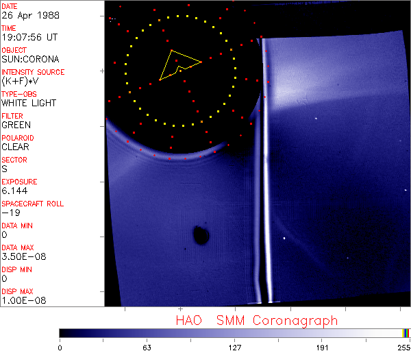Click the spacecraft roll value '-19'
Viewport: 411px width, 351px height.
pyautogui.click(x=9, y=213)
